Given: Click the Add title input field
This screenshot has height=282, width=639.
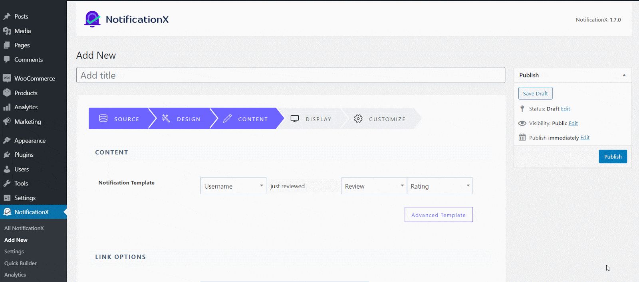Looking at the screenshot, I should coord(291,75).
